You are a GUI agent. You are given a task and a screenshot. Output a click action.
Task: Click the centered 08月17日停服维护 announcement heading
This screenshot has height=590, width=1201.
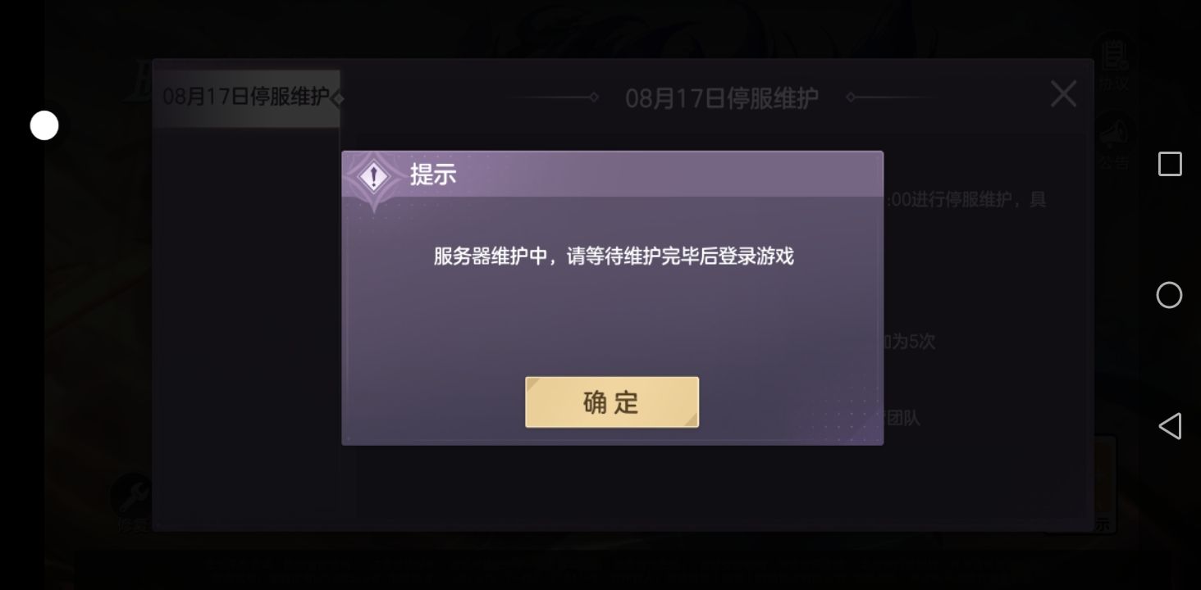(722, 98)
